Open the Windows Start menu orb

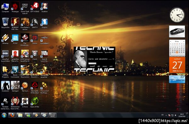click(x=4, y=115)
